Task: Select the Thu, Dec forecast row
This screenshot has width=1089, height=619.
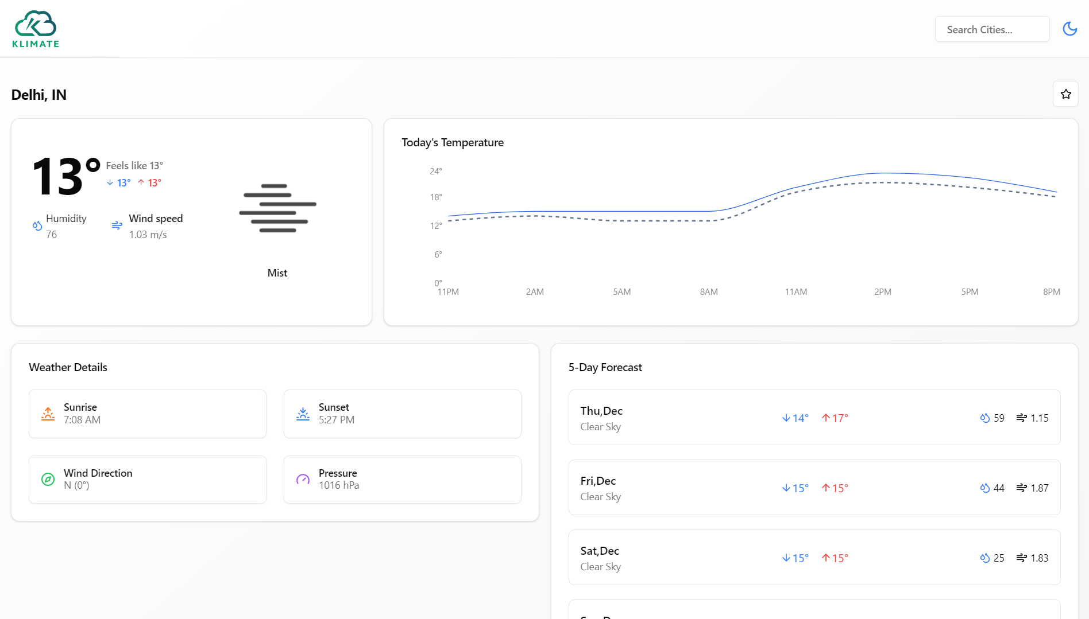Action: click(x=814, y=418)
